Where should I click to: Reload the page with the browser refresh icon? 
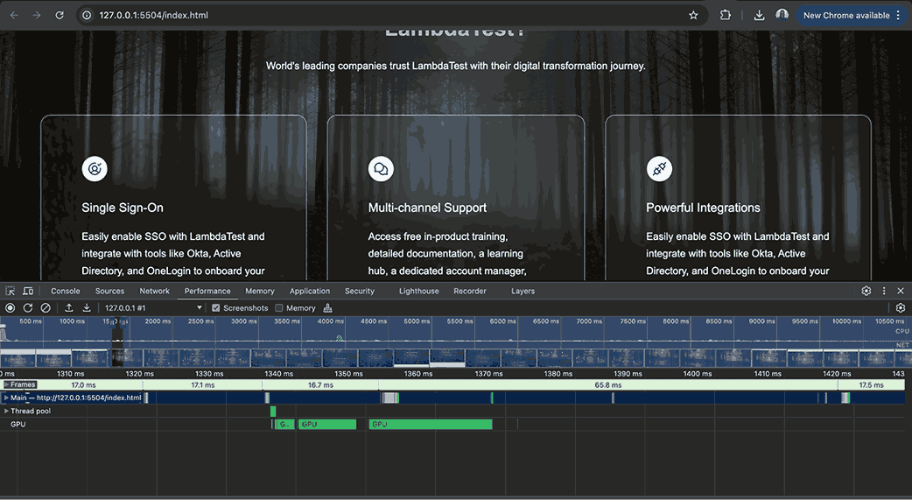pos(60,15)
